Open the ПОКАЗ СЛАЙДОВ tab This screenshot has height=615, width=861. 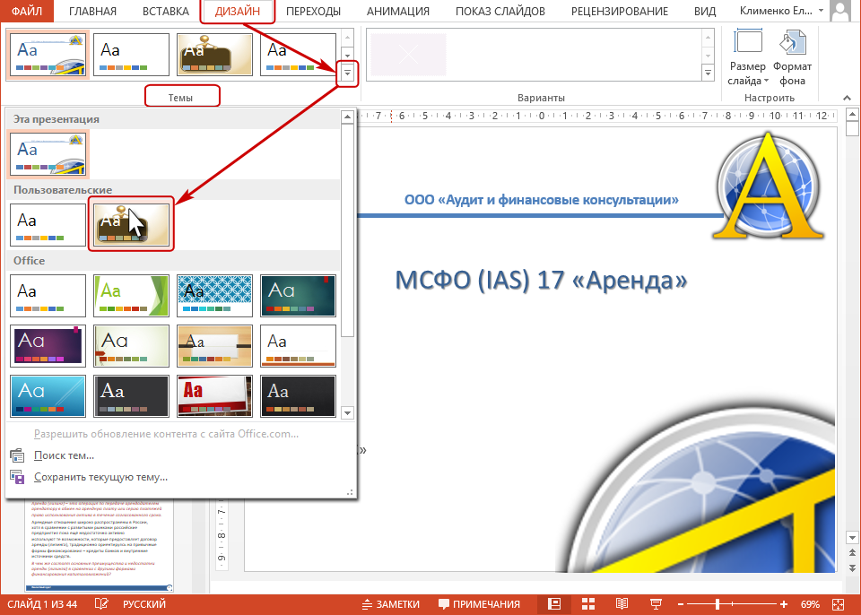point(500,11)
